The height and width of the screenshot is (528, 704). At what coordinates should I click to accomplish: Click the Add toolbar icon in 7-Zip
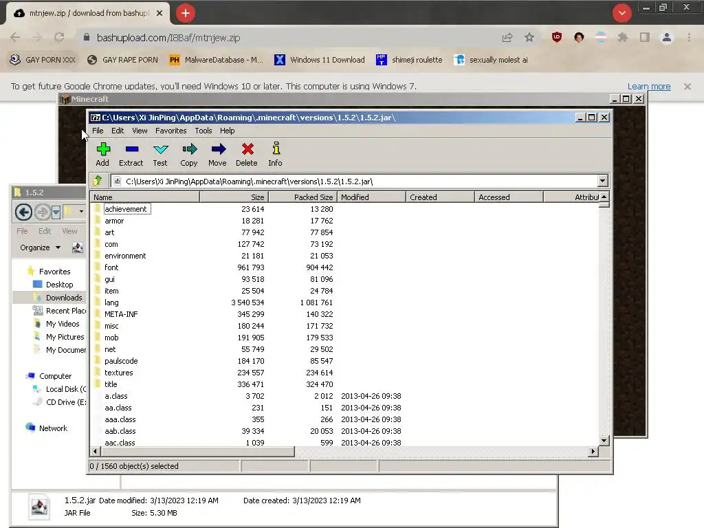(103, 155)
